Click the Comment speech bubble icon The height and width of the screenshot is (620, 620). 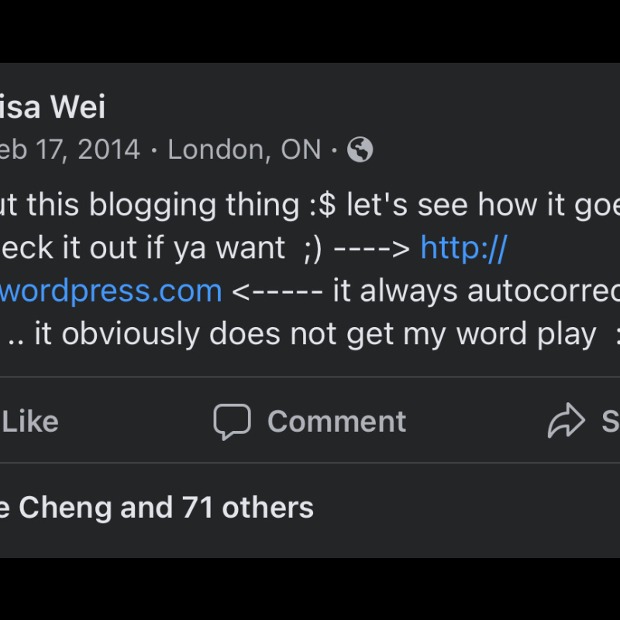(232, 422)
